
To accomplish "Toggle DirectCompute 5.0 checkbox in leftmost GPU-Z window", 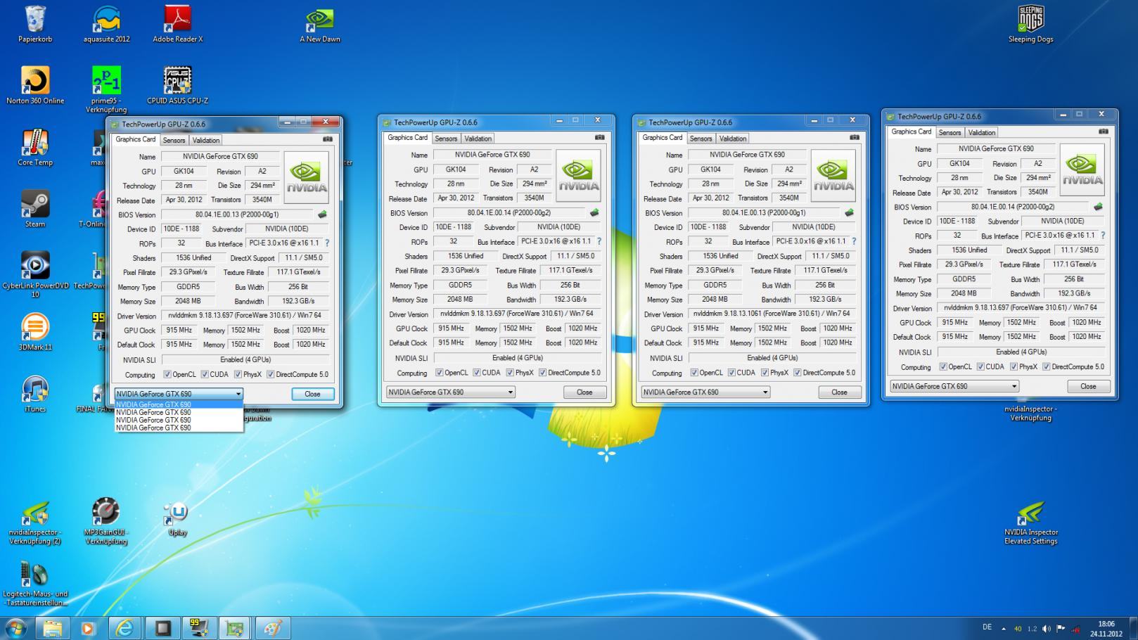I will [271, 375].
